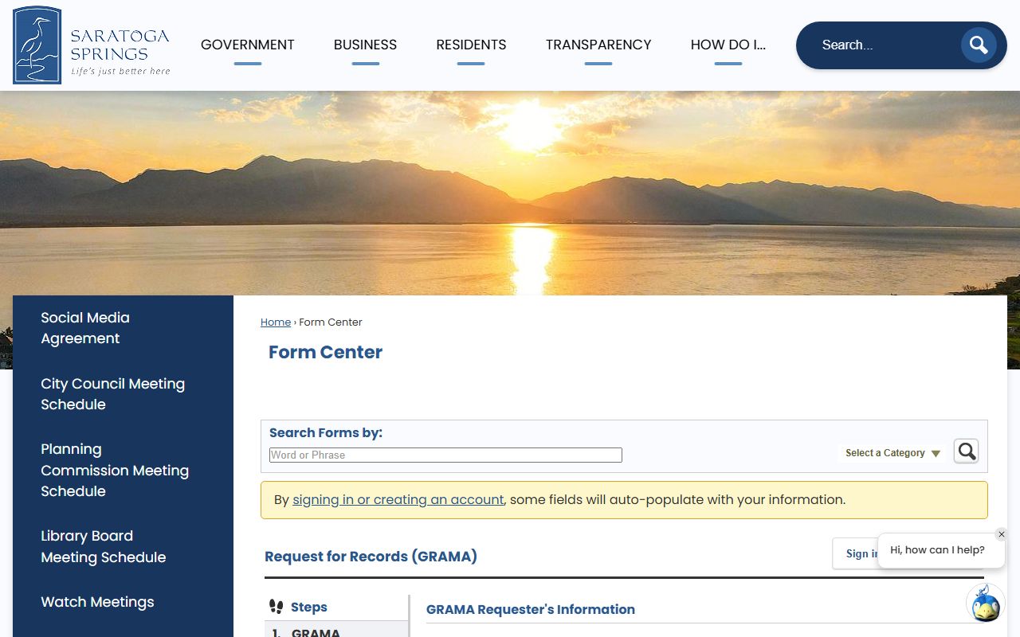Open Social Media Agreement sidebar link
Viewport: 1020px width, 637px height.
point(85,328)
